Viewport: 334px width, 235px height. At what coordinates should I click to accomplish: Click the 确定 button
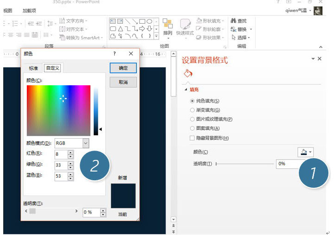[123, 68]
